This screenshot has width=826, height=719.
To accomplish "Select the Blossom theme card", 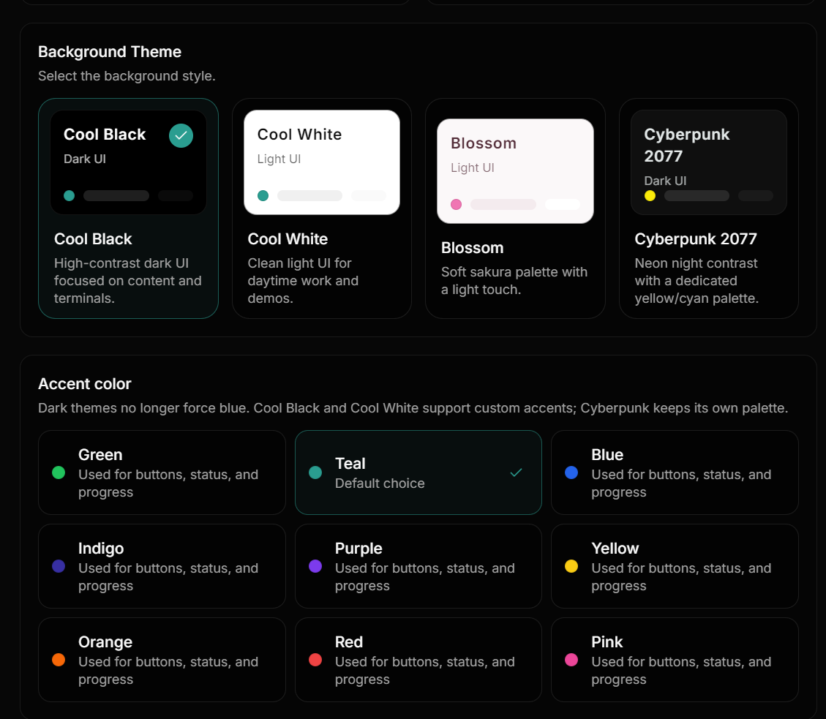I will coord(515,208).
